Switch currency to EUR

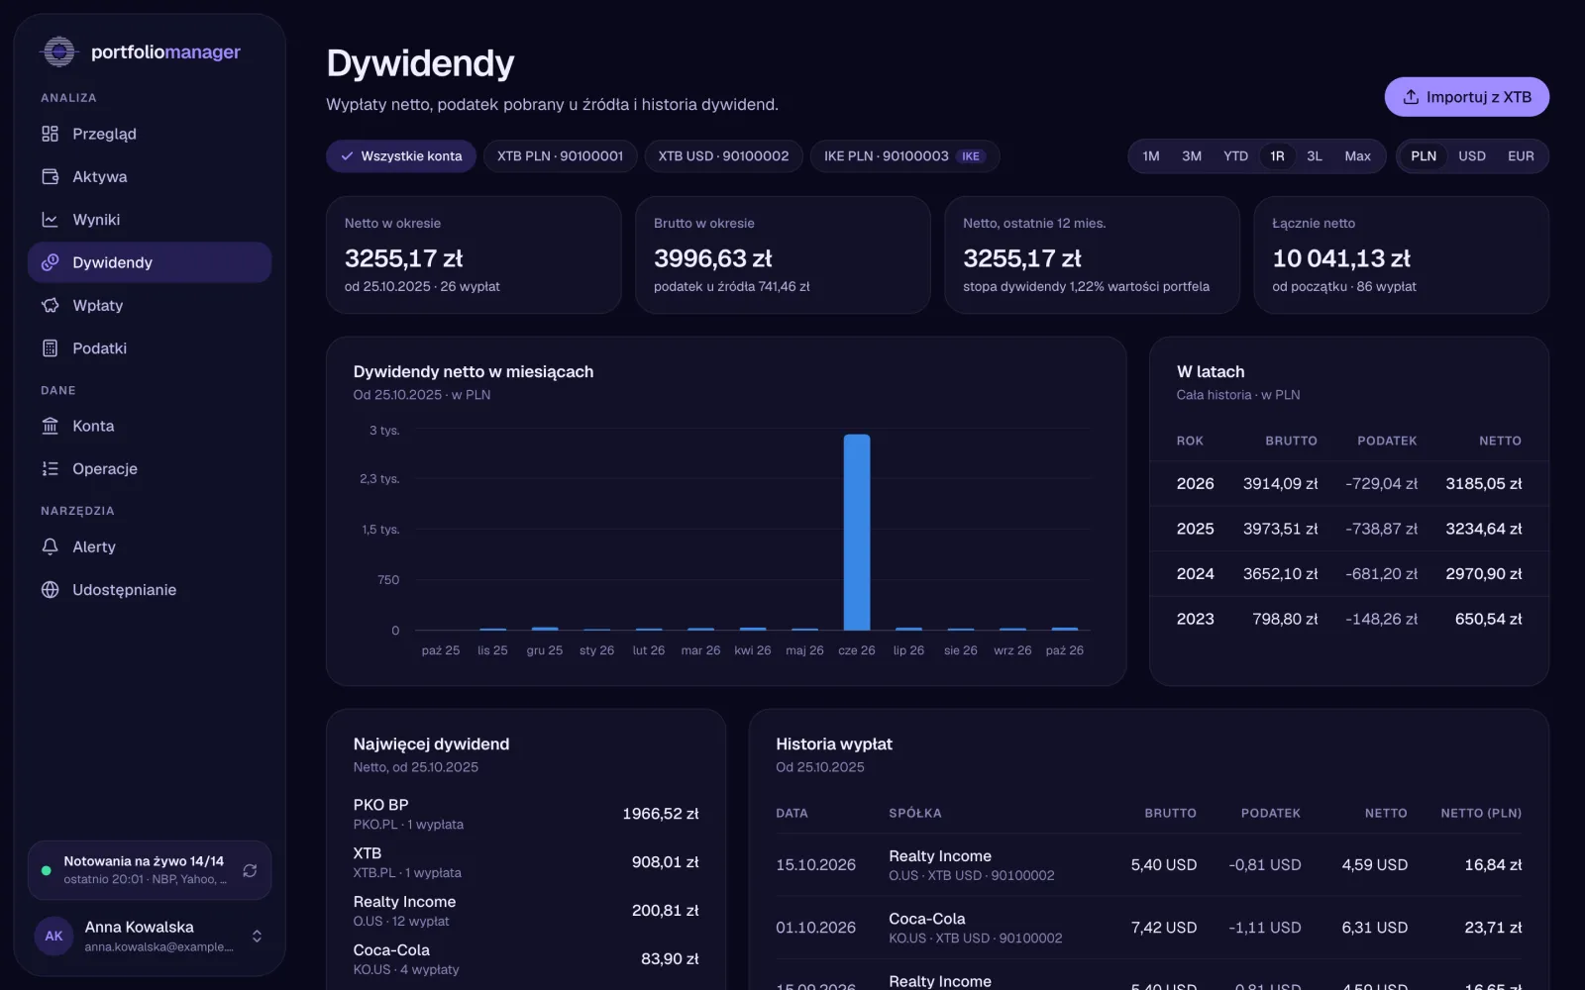(1521, 156)
